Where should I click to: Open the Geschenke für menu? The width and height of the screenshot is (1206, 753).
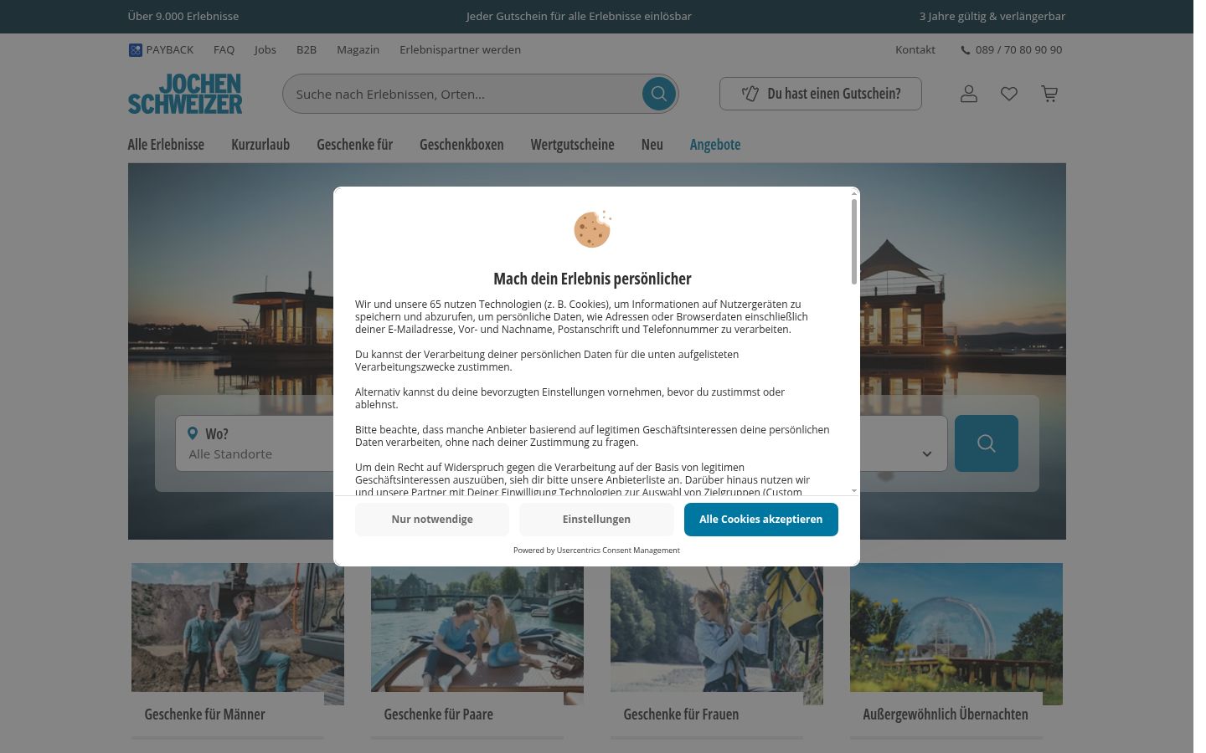point(354,145)
